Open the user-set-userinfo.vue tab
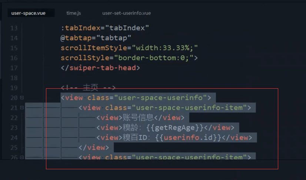The image size is (306, 180). (x=126, y=13)
